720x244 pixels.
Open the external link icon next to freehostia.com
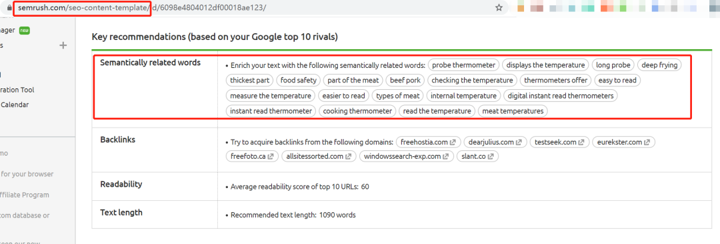[453, 142]
